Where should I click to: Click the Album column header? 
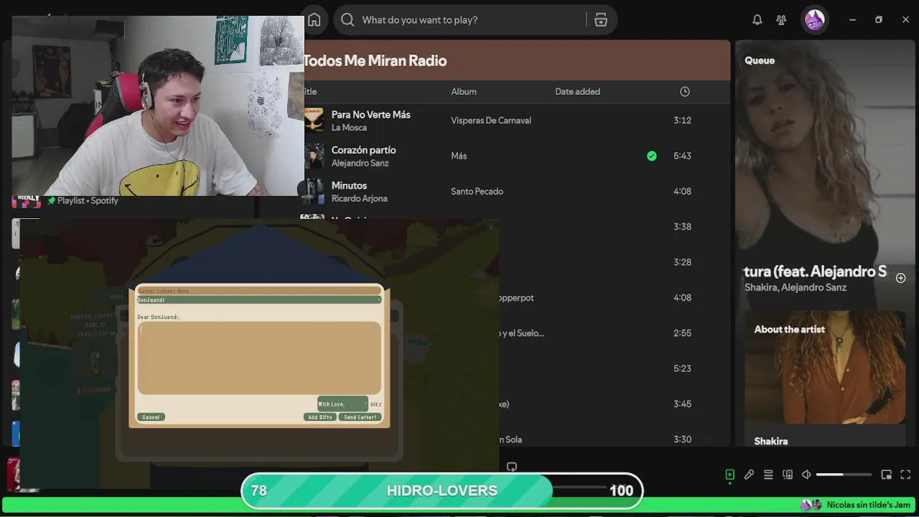point(463,91)
